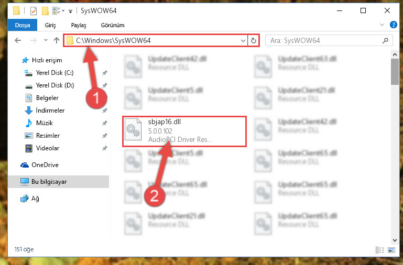Switch to details view layout
Screen dimensions: 403x265
(380, 250)
